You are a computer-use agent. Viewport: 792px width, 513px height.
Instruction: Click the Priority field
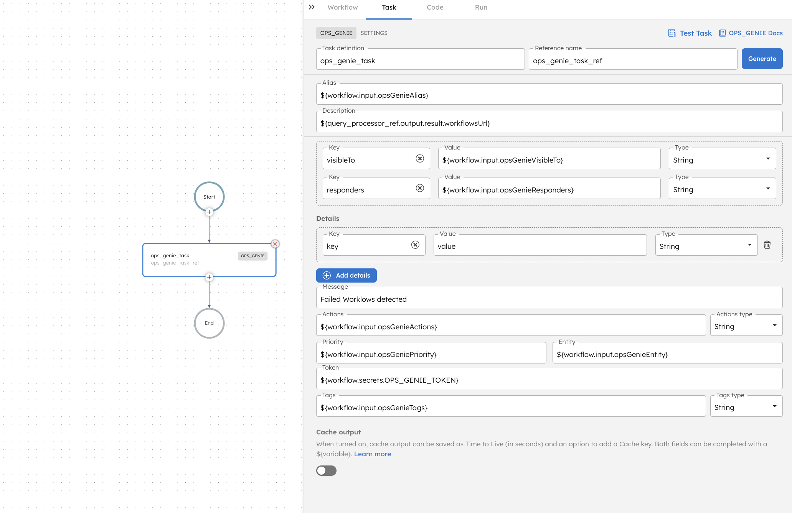coord(431,353)
